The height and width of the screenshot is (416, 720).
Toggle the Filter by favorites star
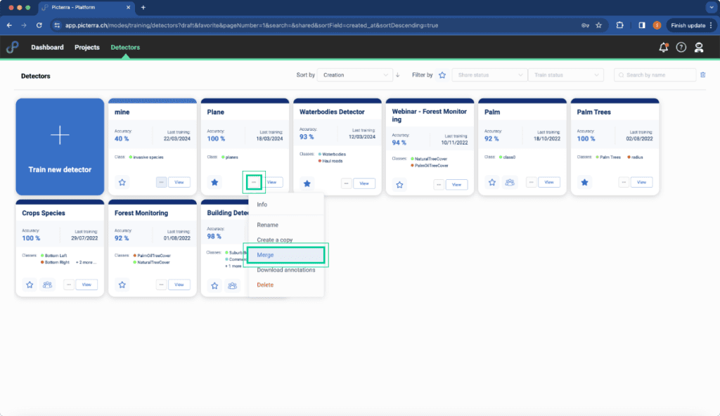tap(442, 75)
